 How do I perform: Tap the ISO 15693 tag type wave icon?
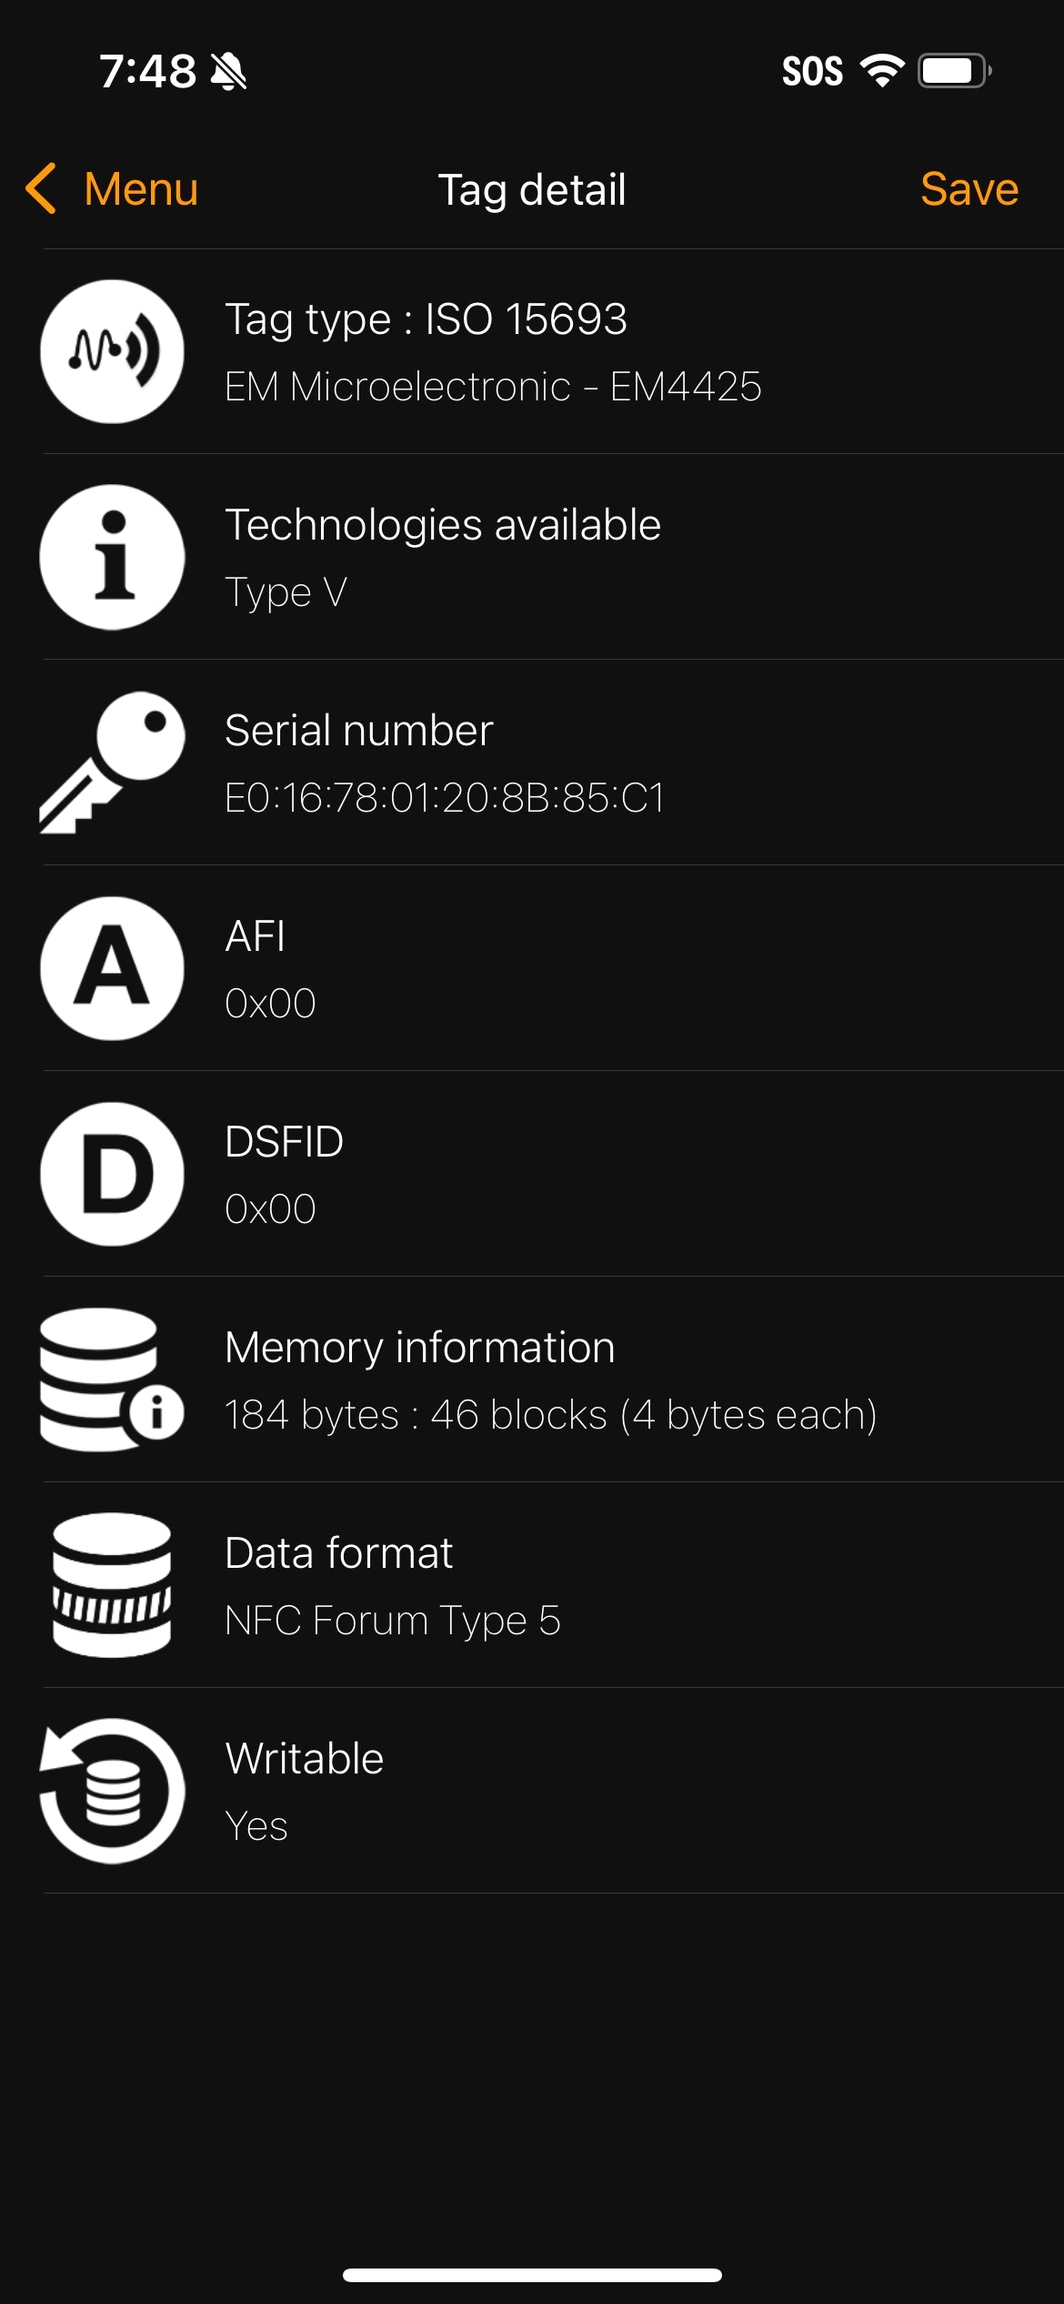tap(112, 351)
